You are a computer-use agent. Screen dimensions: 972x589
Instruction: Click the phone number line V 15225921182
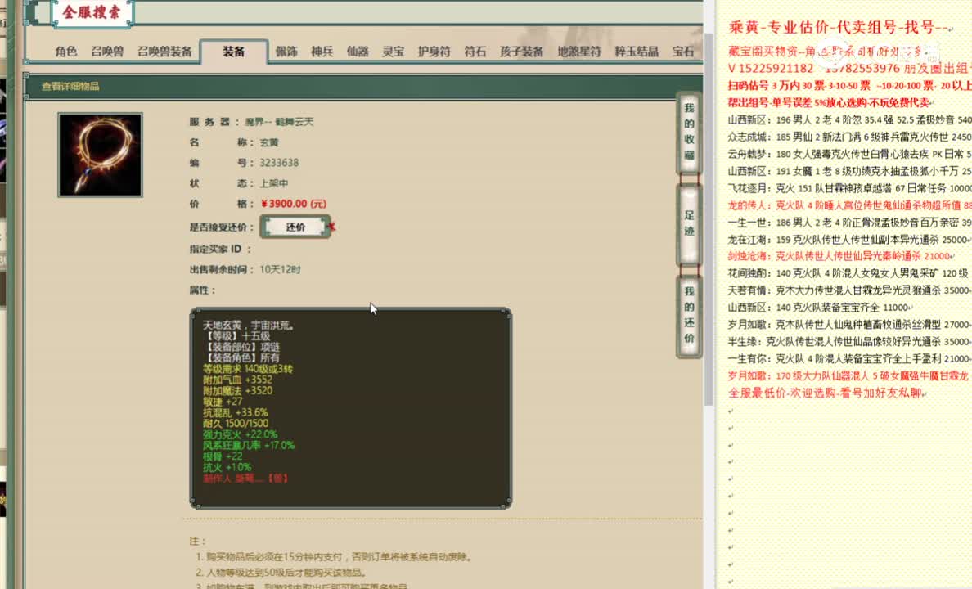tap(850, 68)
